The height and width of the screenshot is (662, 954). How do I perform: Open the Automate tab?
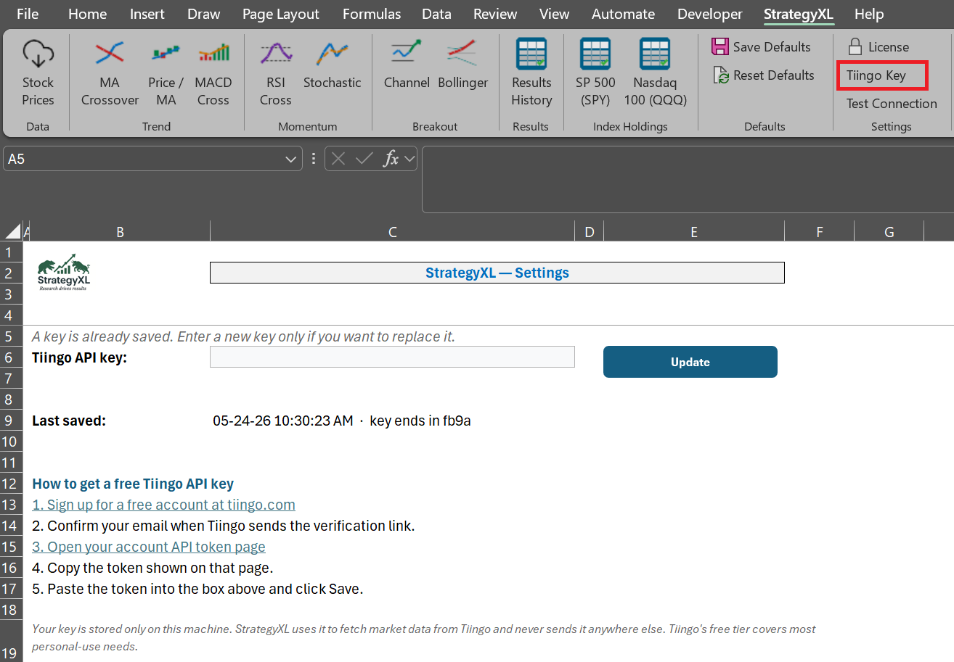(623, 14)
